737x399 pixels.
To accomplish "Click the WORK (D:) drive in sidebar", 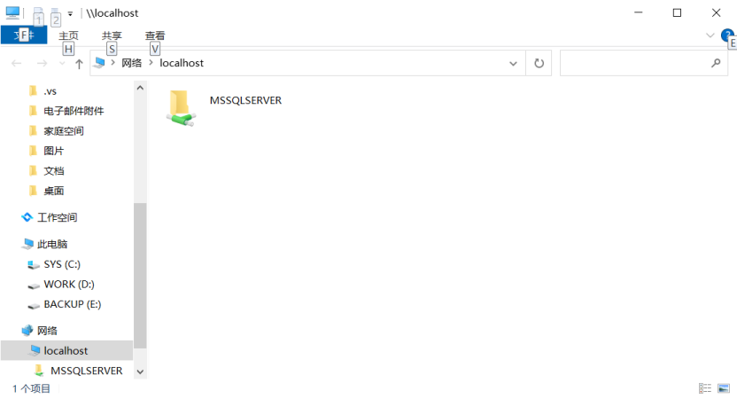I will pyautogui.click(x=68, y=285).
